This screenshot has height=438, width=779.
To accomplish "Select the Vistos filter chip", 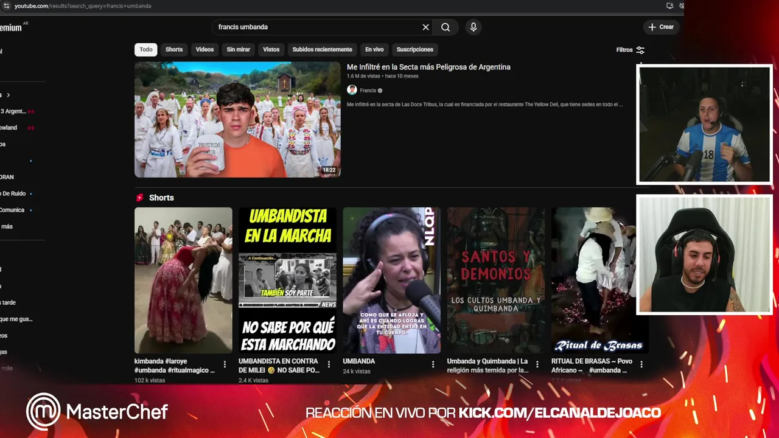I will 271,49.
